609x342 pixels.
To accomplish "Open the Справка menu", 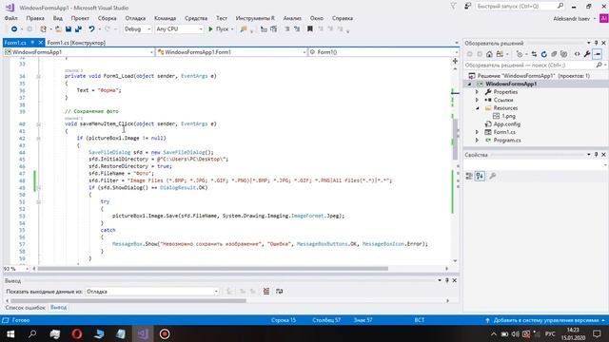I will pyautogui.click(x=343, y=18).
